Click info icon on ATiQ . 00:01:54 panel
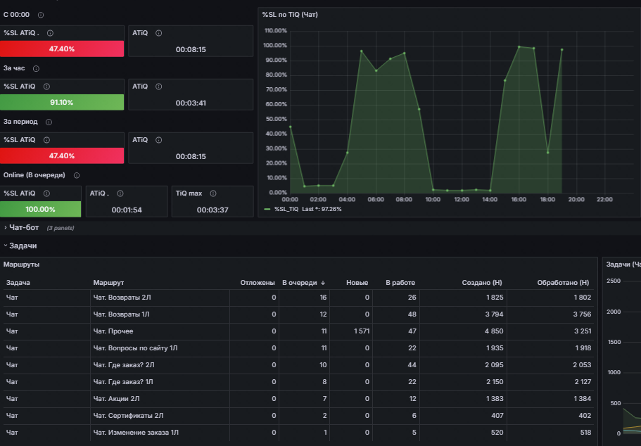This screenshot has height=446, width=641. 120,193
